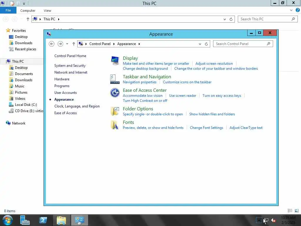Expand This PC address bar history dropdown

[x=225, y=19]
